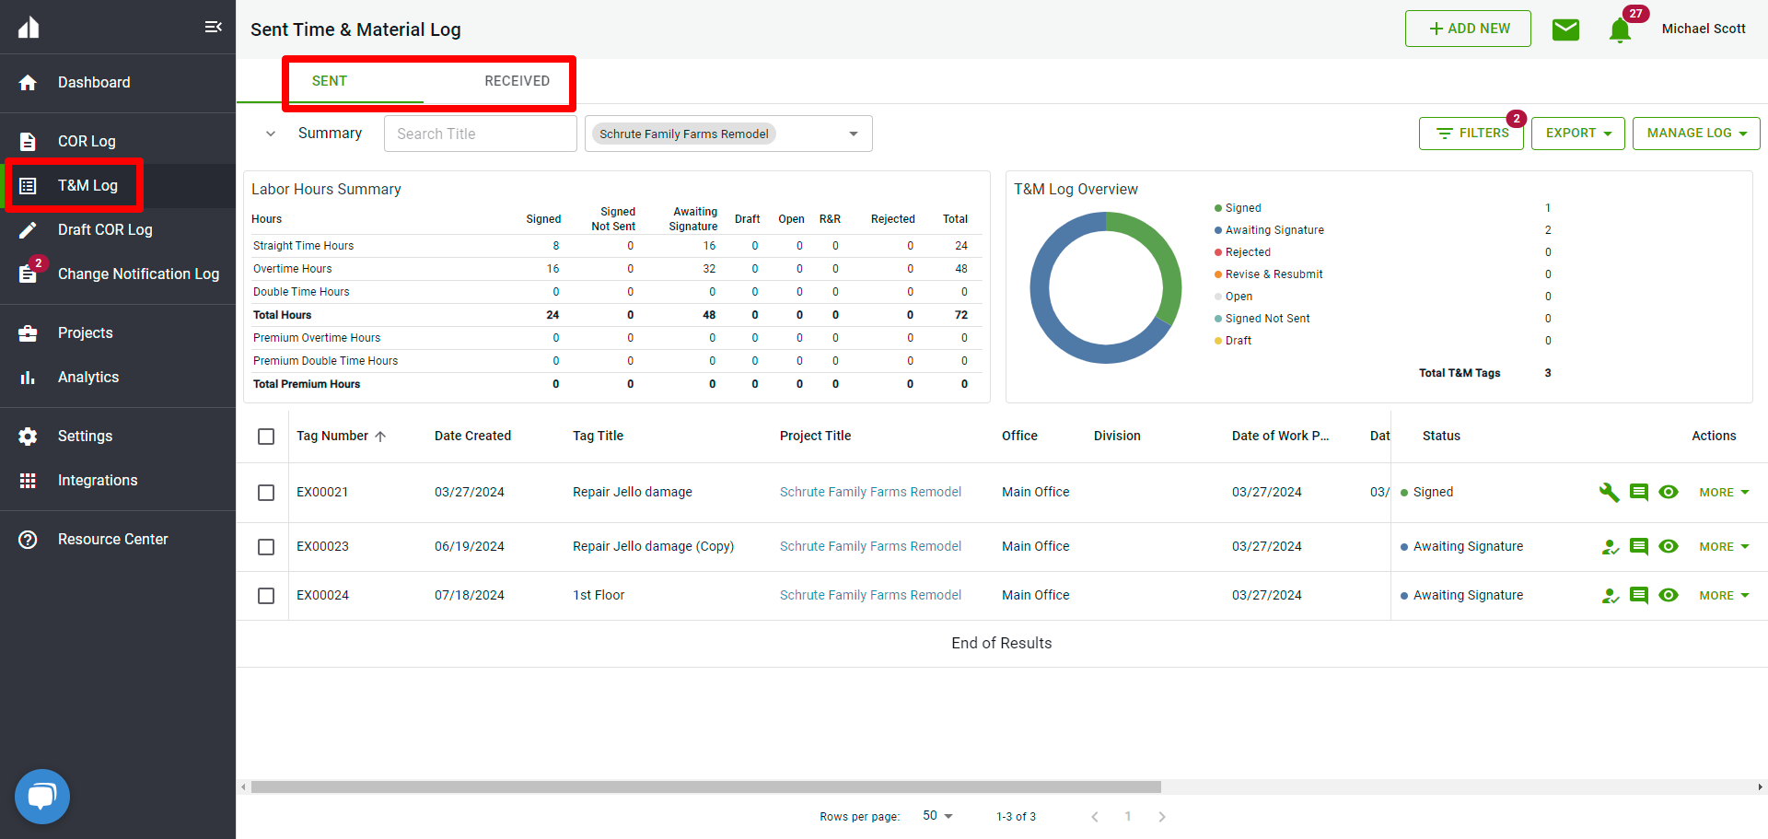Click wrench icon for EX00021

(1609, 493)
